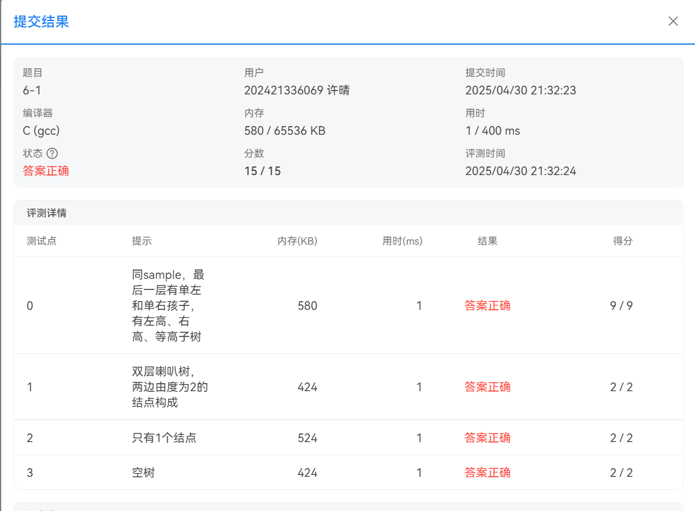
Task: Close the 提交结果 dialog
Action: tap(673, 22)
